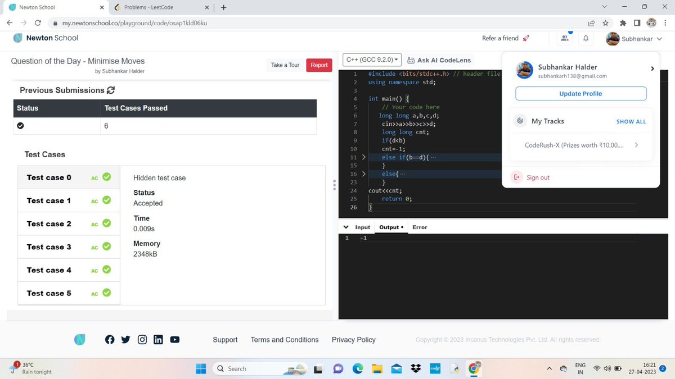The width and height of the screenshot is (675, 379).
Task: Open the LinkedIn footer icon
Action: coord(158,340)
